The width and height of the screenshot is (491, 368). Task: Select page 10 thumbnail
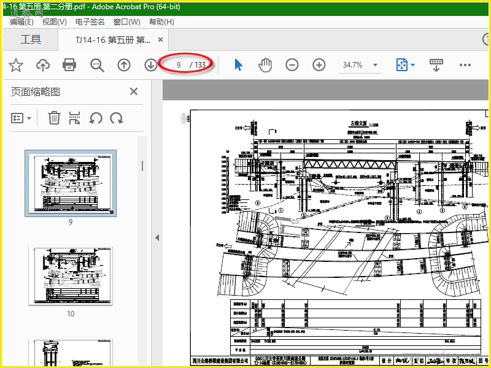tap(71, 275)
